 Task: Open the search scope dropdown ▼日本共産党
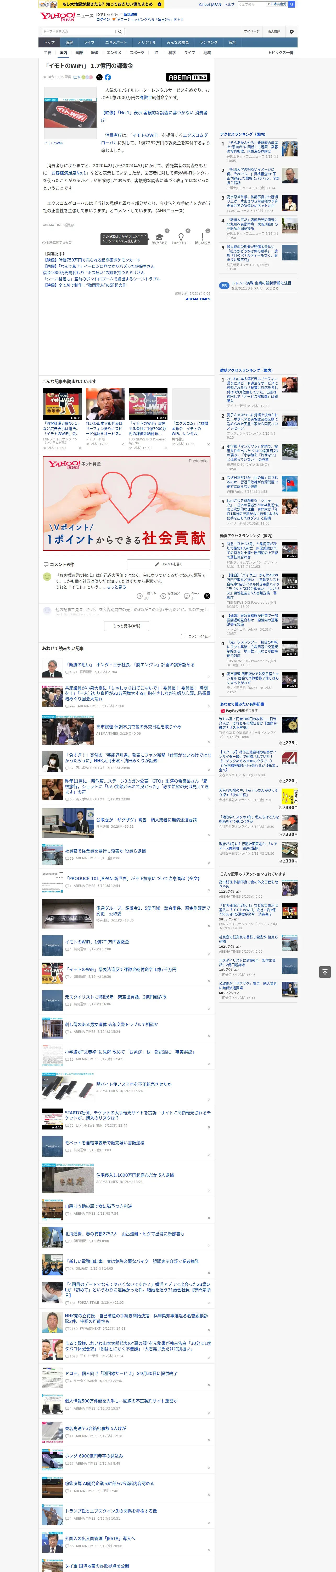[x=277, y=4]
